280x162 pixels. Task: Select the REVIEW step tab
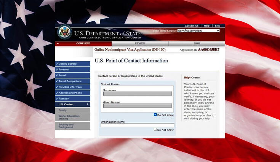tap(140, 43)
